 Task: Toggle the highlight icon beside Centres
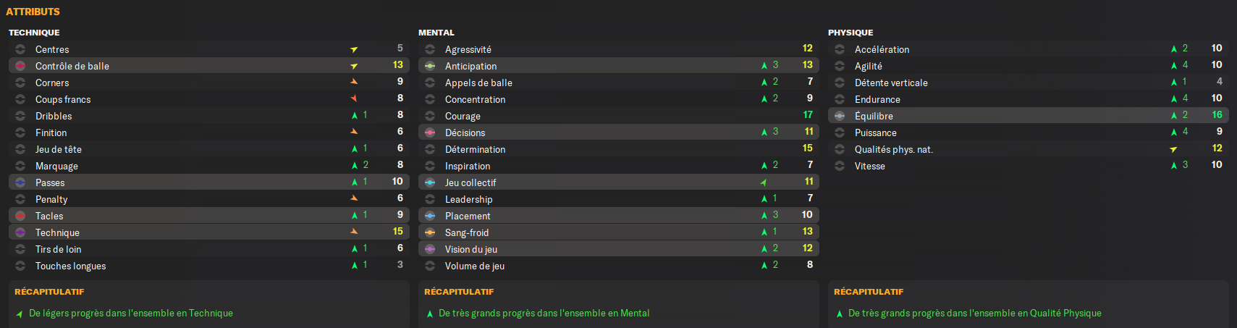tap(20, 49)
